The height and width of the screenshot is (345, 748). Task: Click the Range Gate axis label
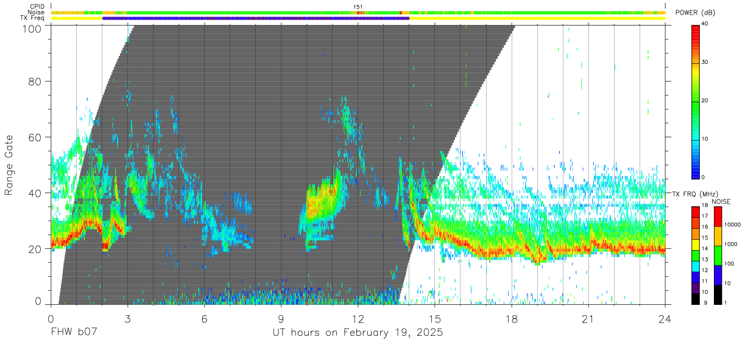[9, 164]
